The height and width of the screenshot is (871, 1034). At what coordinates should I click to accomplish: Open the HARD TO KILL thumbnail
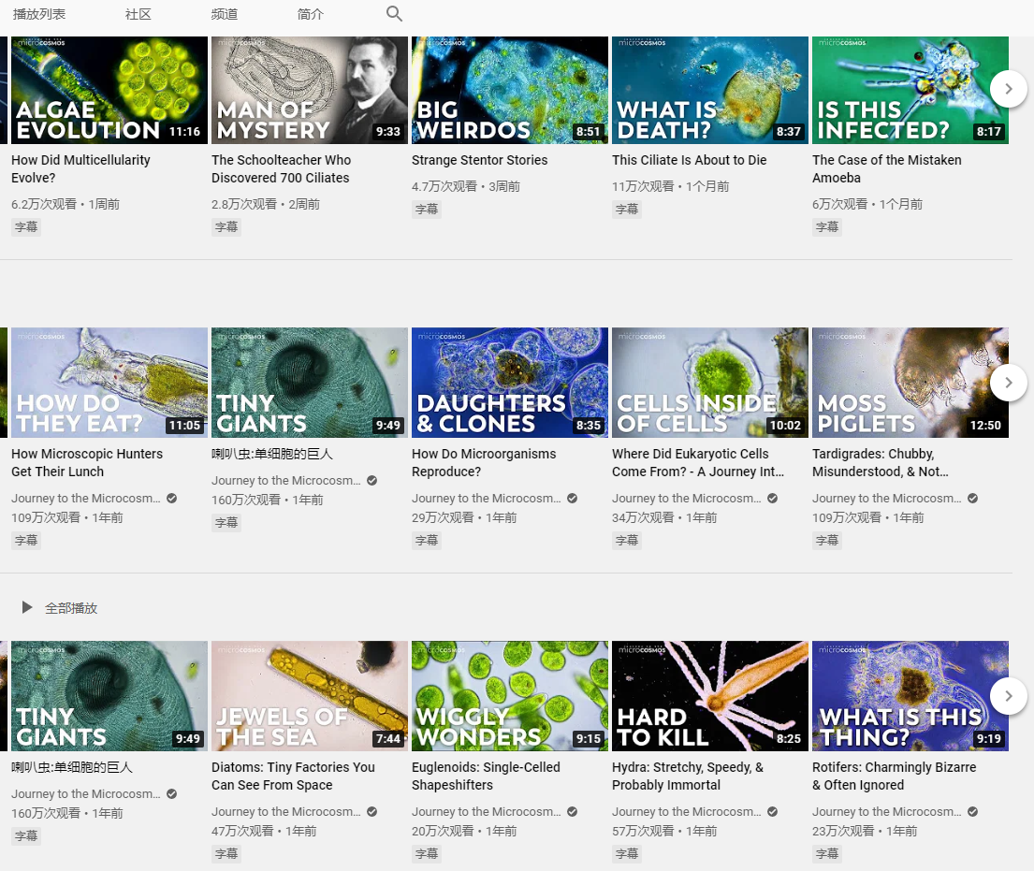(x=710, y=696)
